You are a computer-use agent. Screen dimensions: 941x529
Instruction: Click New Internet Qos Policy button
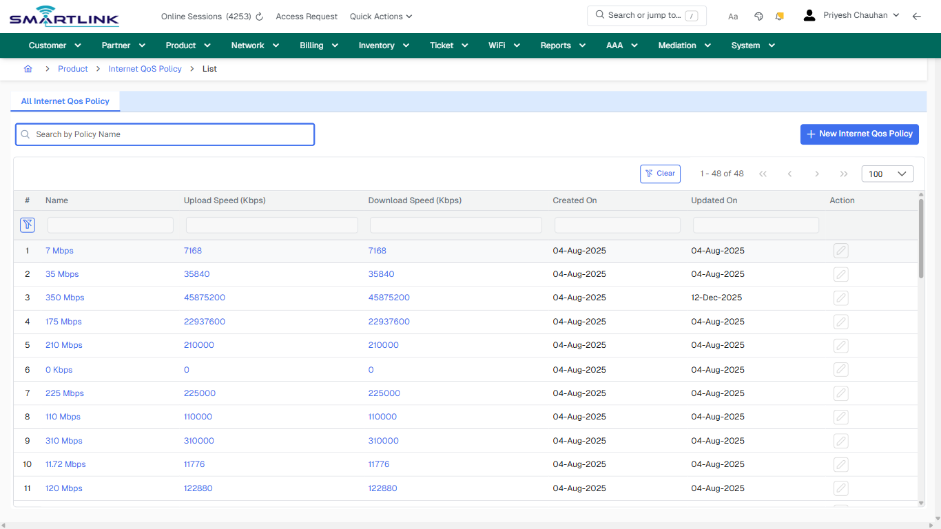(x=859, y=134)
